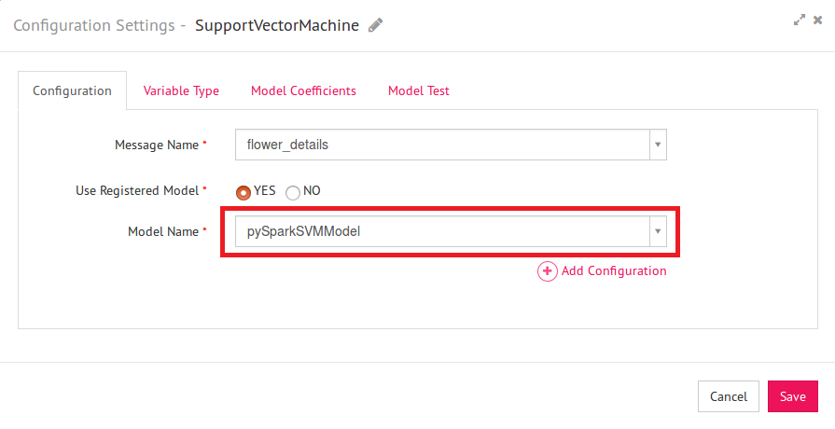Open the Model Coefficients tab
Viewport: 835px width, 429px height.
303,90
